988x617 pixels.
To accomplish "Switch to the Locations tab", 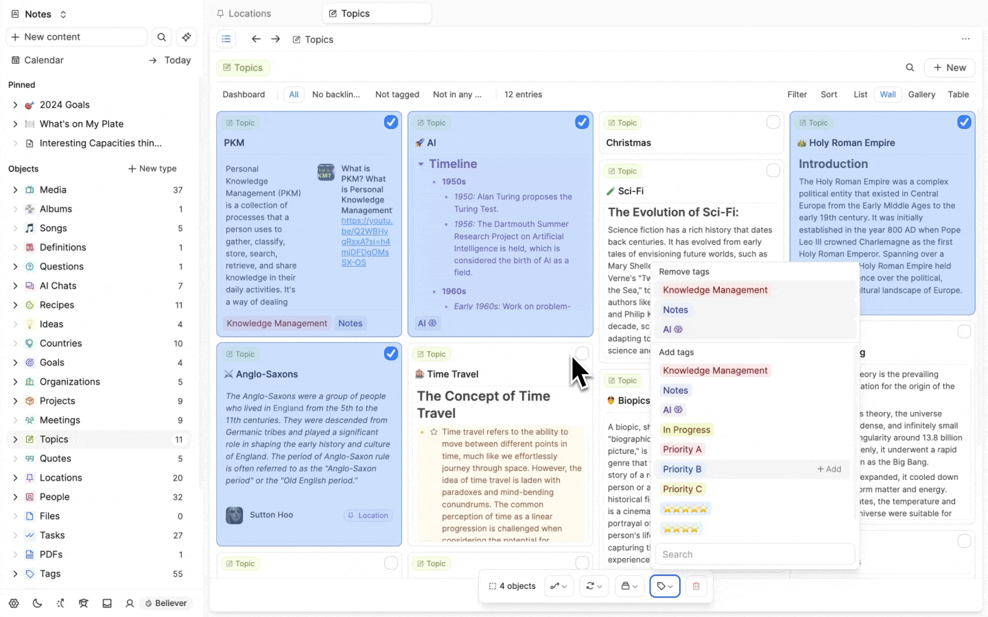I will point(249,14).
